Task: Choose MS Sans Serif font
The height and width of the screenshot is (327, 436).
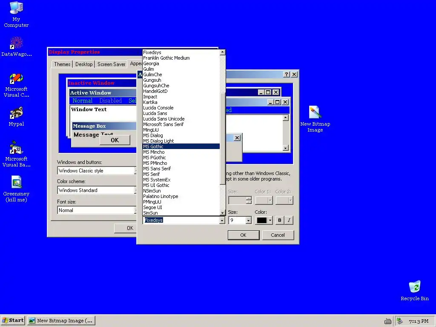Action: click(x=181, y=169)
